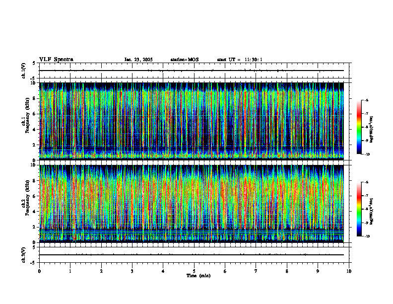393x304 pixels.
Task: Click the ch.1 voltage waveform trace
Action: (x=192, y=71)
